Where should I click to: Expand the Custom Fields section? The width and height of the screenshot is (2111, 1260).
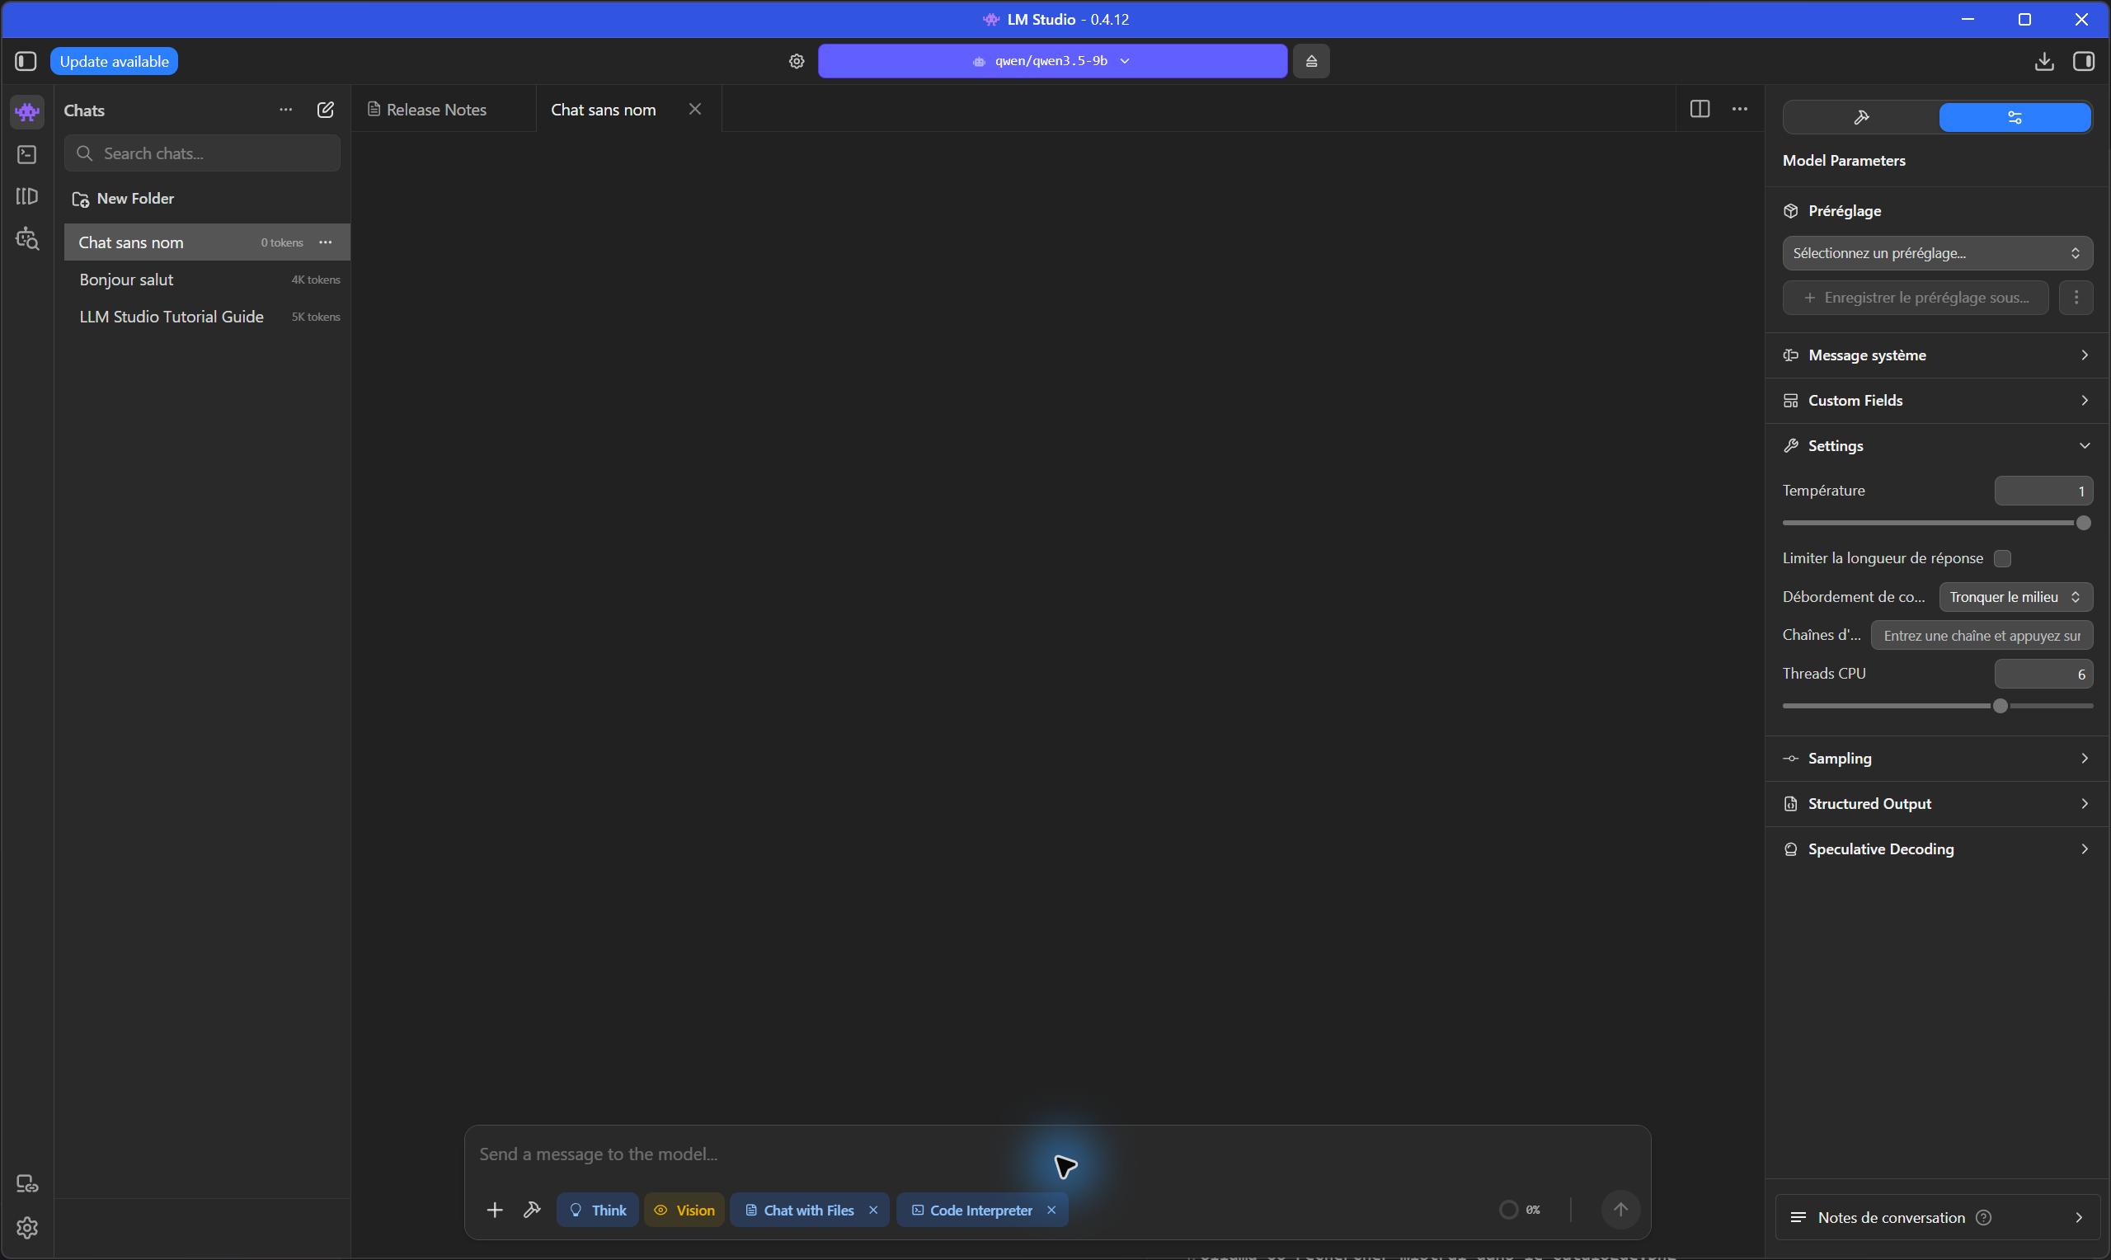click(x=1937, y=400)
